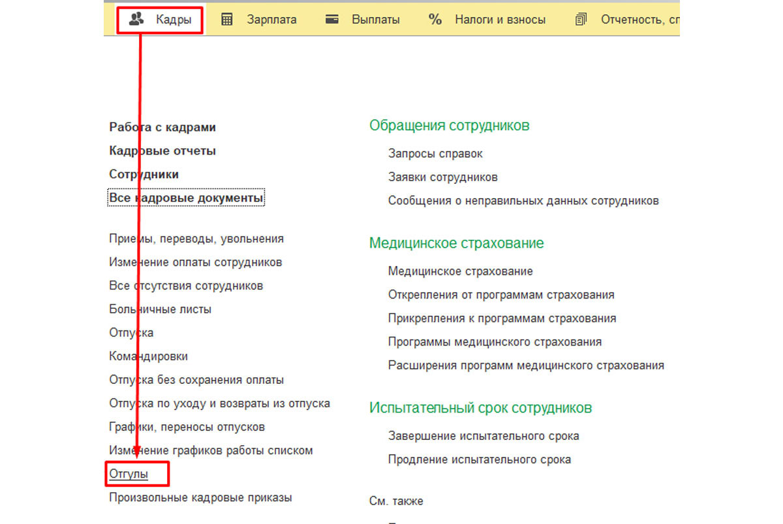Image resolution: width=783 pixels, height=524 pixels.
Task: Select Отпуска без сохранения оплаты
Action: click(196, 380)
